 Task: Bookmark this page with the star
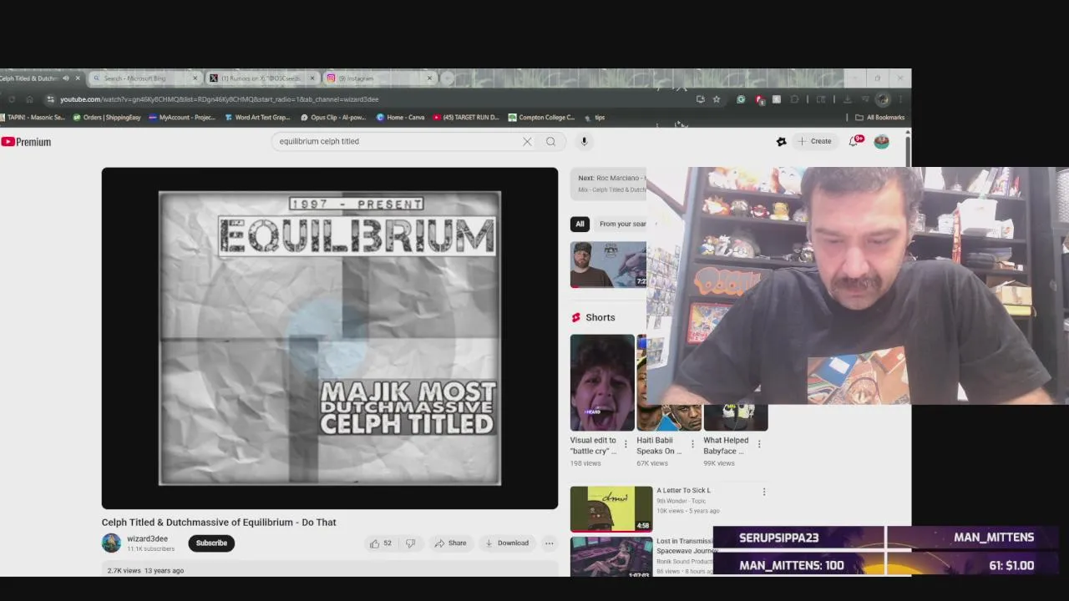click(716, 99)
